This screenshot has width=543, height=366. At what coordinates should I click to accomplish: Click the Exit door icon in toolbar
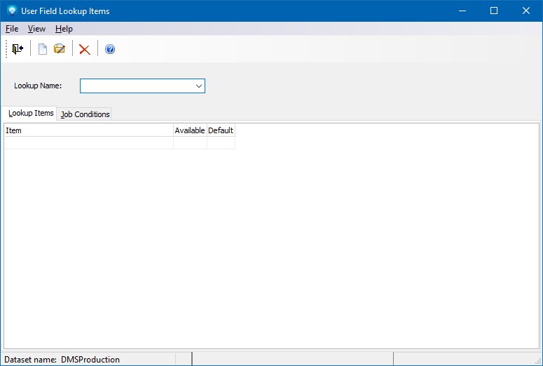coord(18,49)
